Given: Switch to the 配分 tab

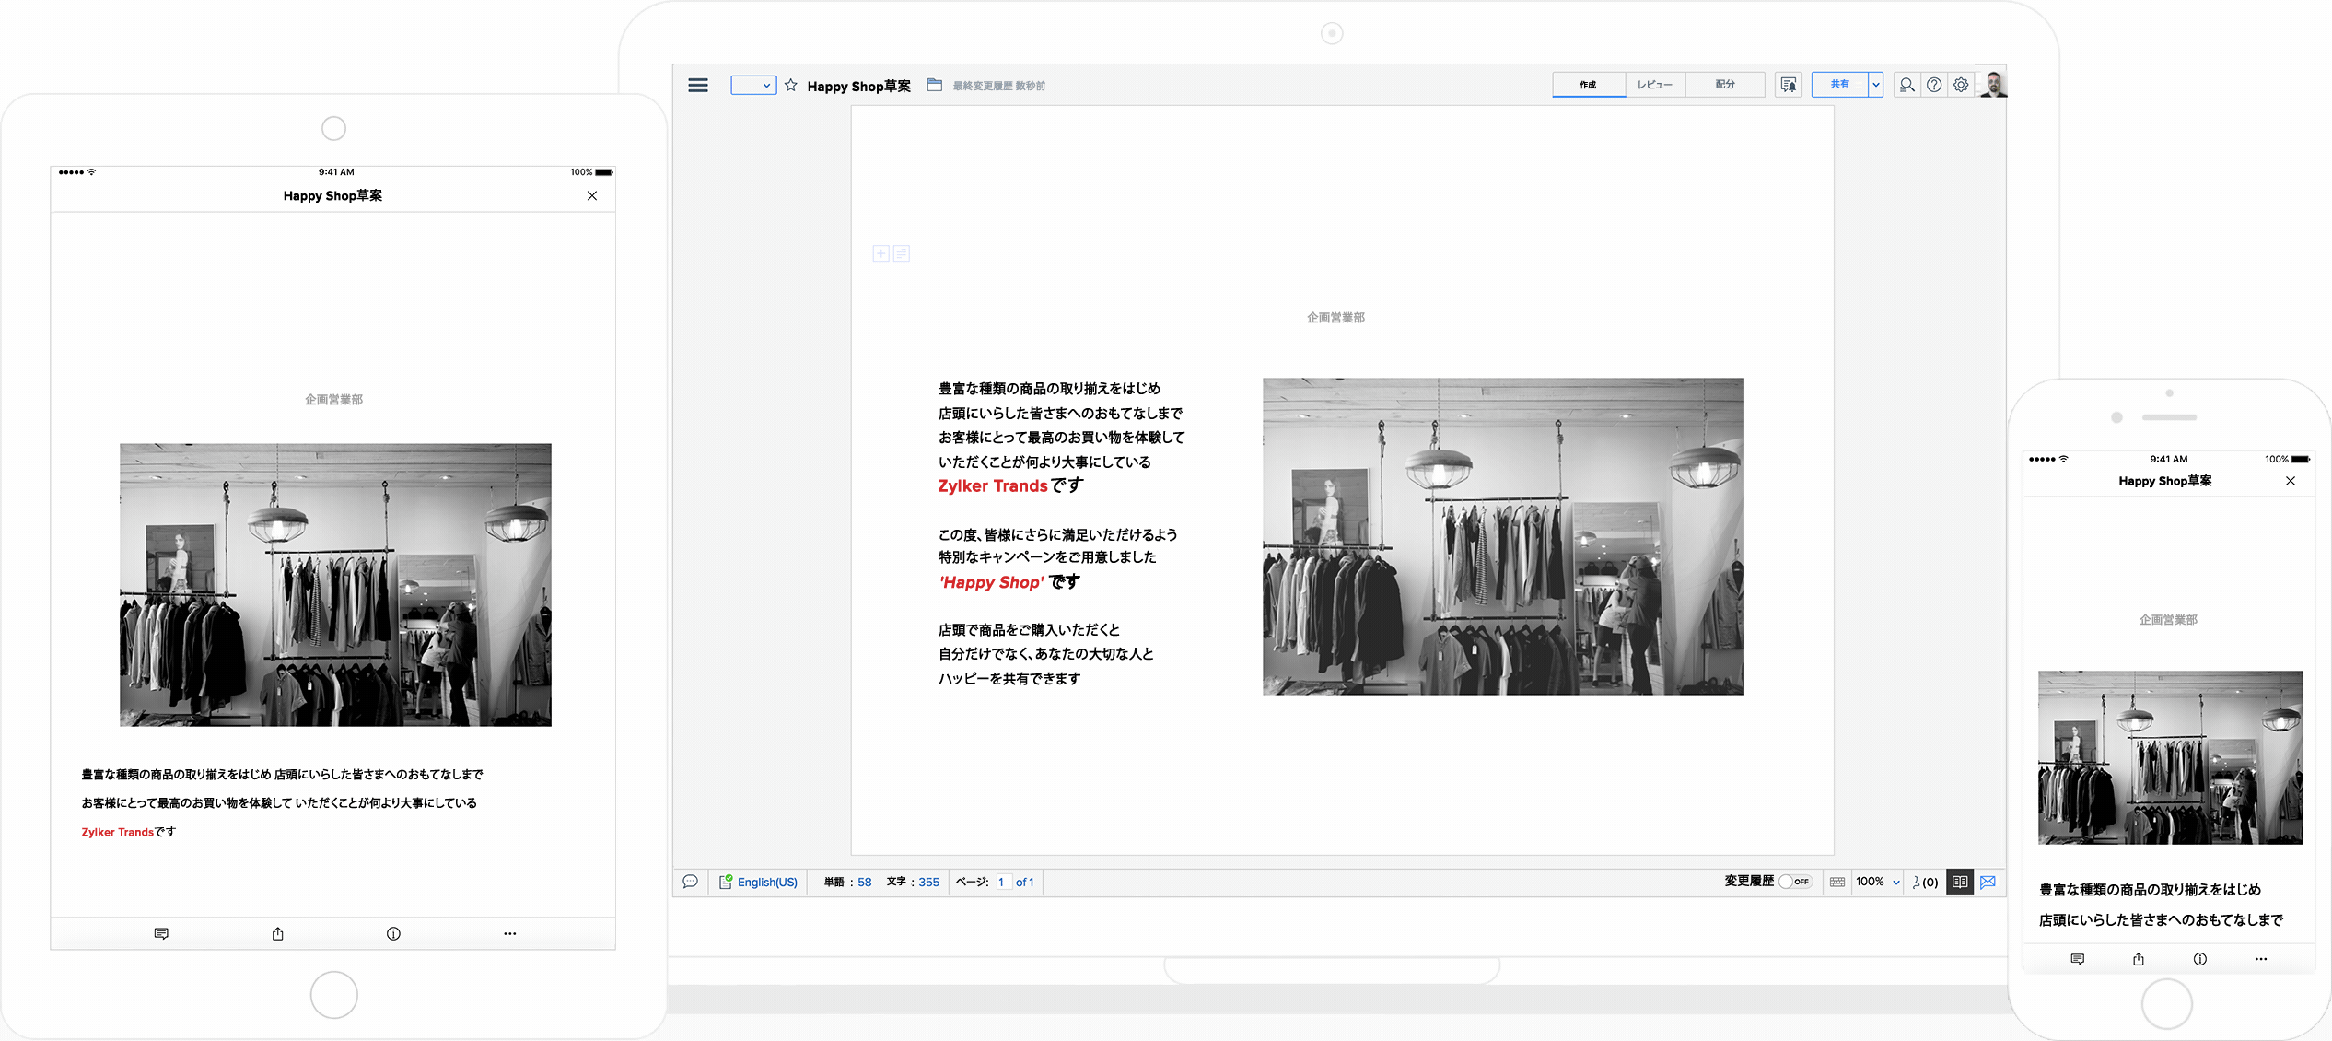Looking at the screenshot, I should 1725,85.
